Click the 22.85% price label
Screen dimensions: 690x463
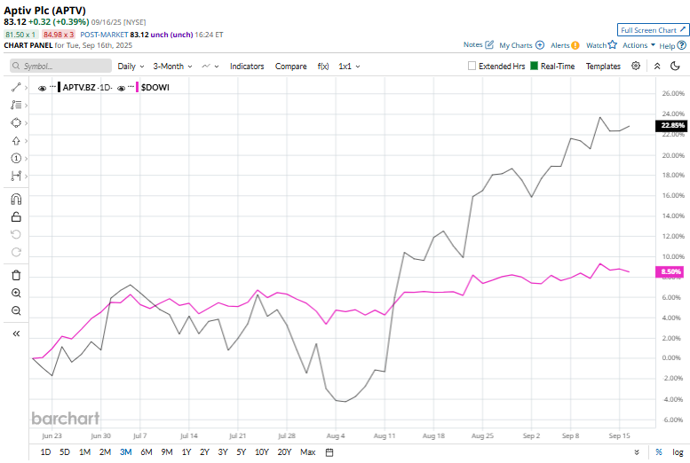point(671,126)
